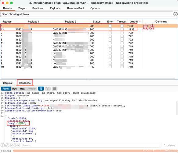Go to previous search match arrow
This screenshot has width=178, height=153.
coord(13,145)
